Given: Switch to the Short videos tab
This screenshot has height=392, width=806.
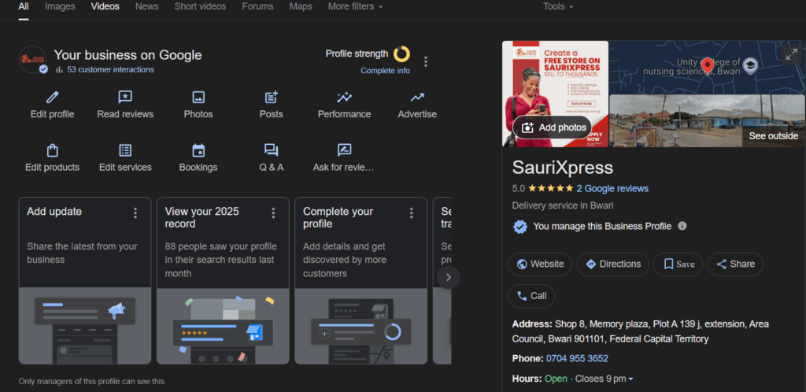Looking at the screenshot, I should point(200,6).
